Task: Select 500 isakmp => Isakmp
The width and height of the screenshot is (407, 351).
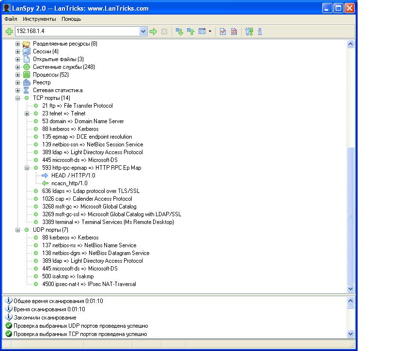Action: [x=68, y=276]
